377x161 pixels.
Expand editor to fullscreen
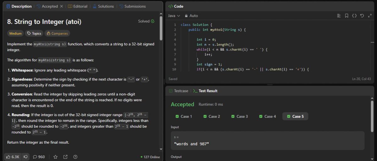(x=370, y=15)
